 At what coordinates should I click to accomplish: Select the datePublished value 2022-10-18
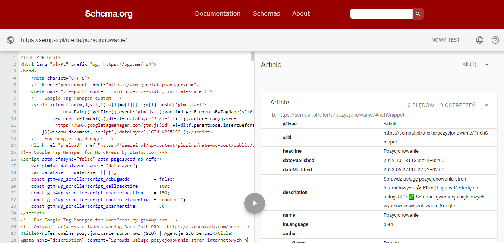[414, 161]
